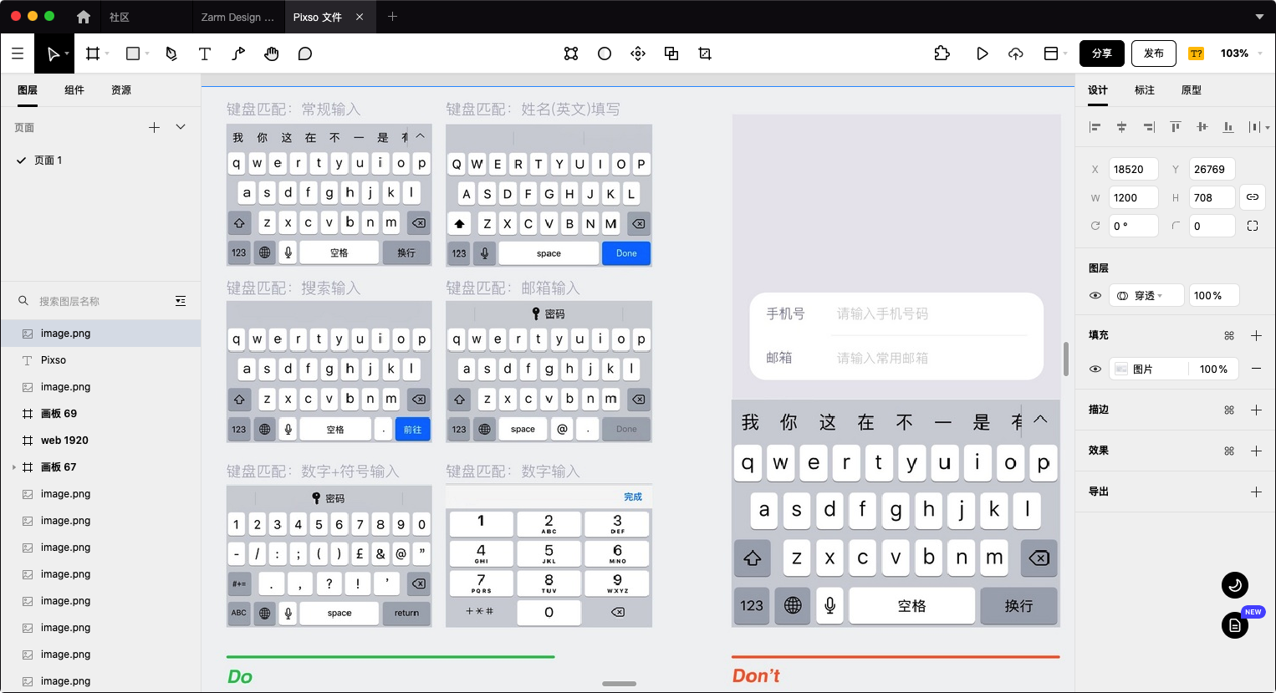This screenshot has height=693, width=1276.
Task: Go to home via house icon
Action: tap(83, 17)
